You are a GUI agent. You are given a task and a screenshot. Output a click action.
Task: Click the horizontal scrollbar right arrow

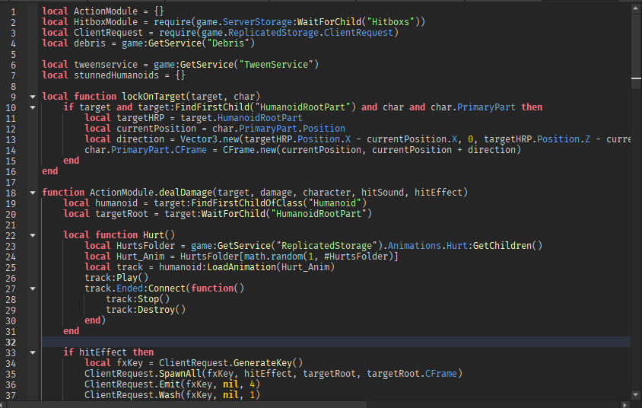625,405
